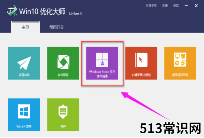This screenshot has height=138, width=204.
Task: Open Windows Store 应用缓存清理 tile
Action: pos(102,63)
